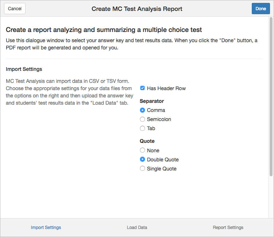Select the Tab separator option
The image size is (274, 237).
(142, 128)
